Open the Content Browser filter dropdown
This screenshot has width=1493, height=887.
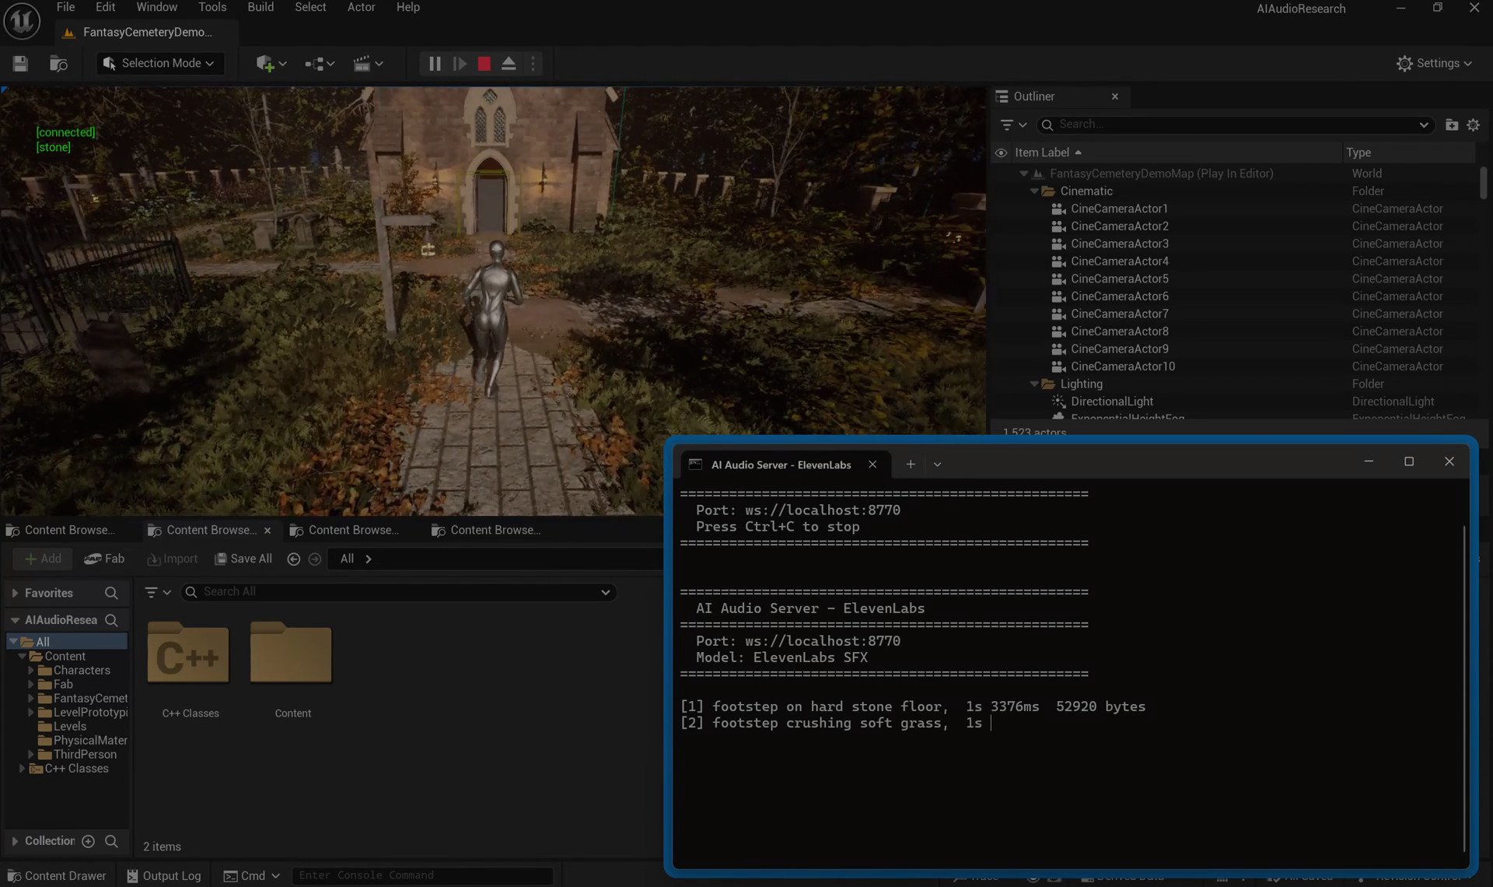click(158, 592)
